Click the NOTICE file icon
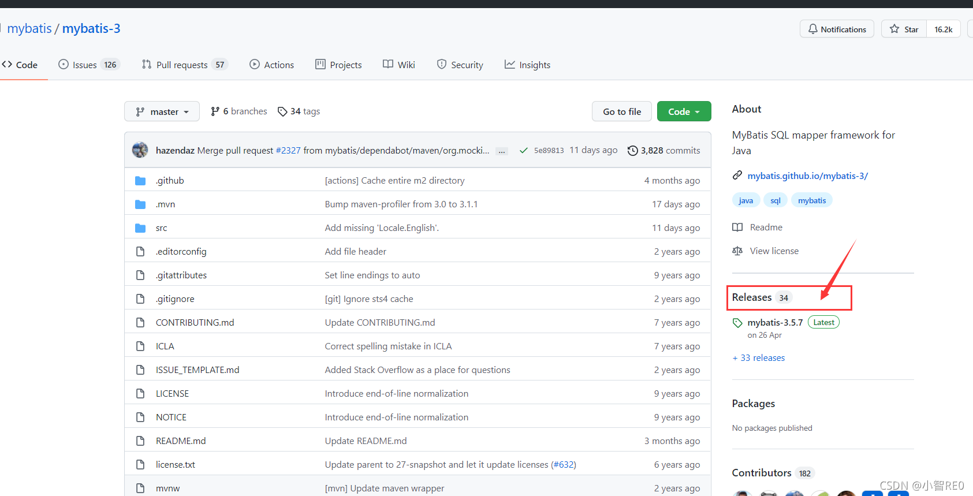Screen dimensions: 973x496 tap(140, 417)
